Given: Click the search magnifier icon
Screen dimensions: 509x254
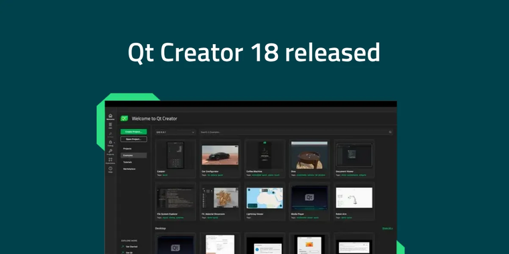Looking at the screenshot, I should click(390, 132).
